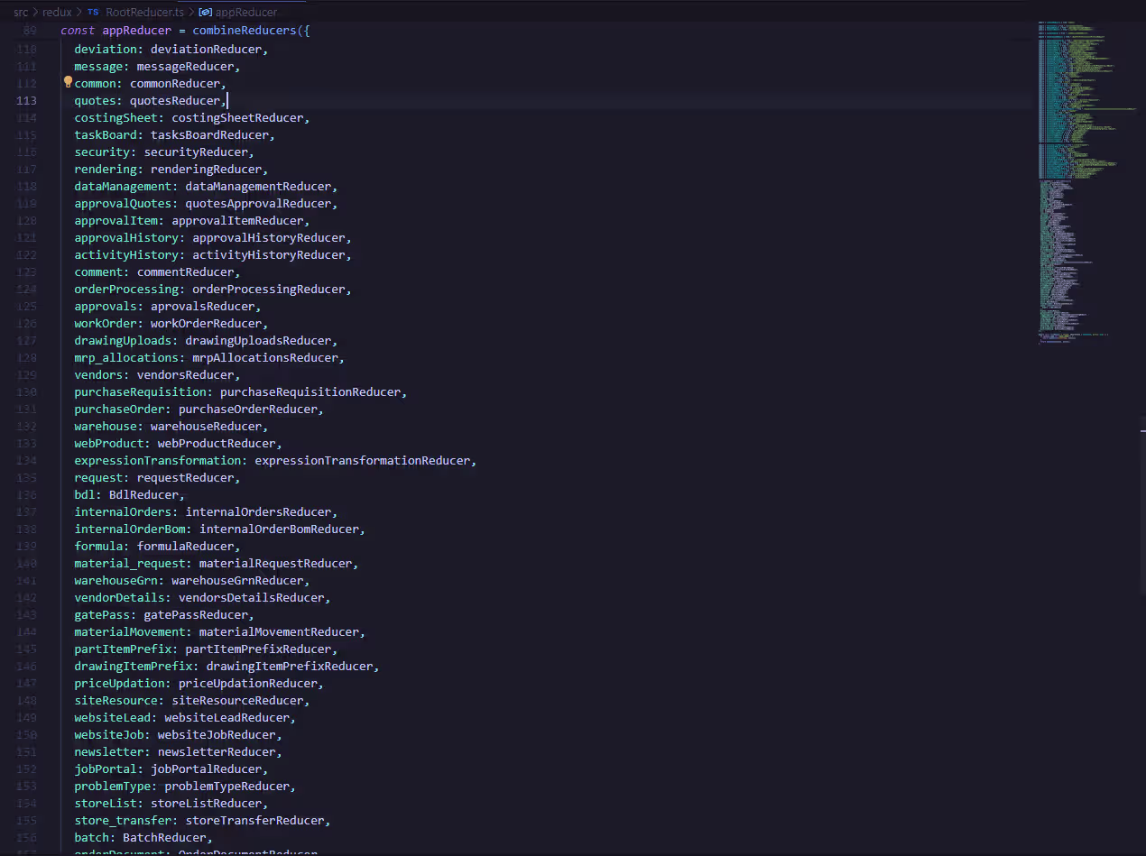Viewport: 1146px width, 856px height.
Task: Click problemTypeReducer
Action: pos(226,786)
